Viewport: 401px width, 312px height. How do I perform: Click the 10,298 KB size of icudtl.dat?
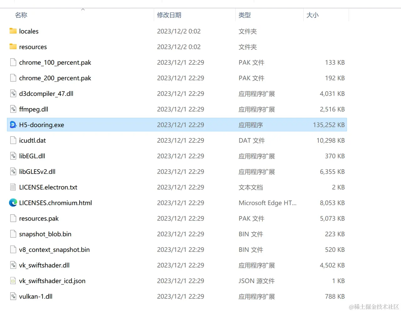point(331,141)
